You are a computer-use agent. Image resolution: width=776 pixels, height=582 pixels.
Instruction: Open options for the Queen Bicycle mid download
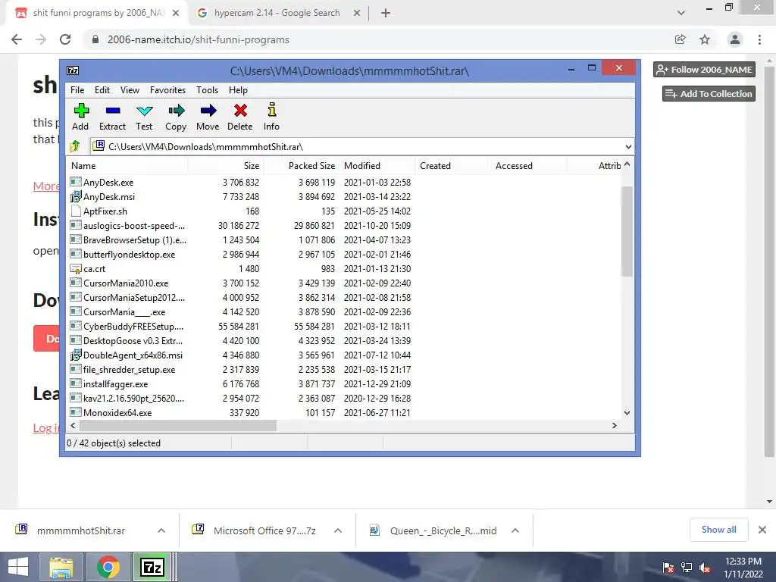515,530
